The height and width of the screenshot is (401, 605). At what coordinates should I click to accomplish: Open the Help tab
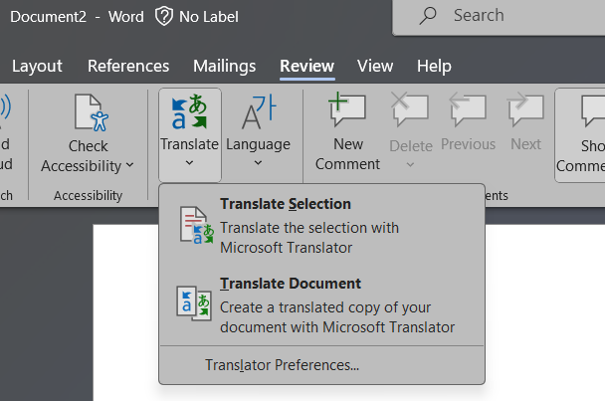point(434,66)
